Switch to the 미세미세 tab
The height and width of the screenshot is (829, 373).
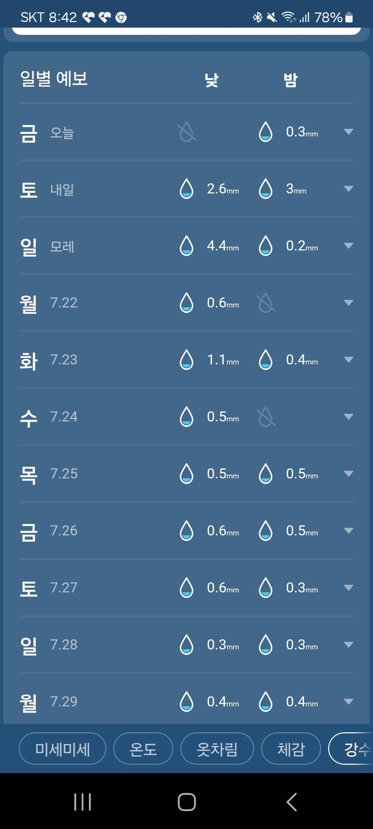pos(63,749)
